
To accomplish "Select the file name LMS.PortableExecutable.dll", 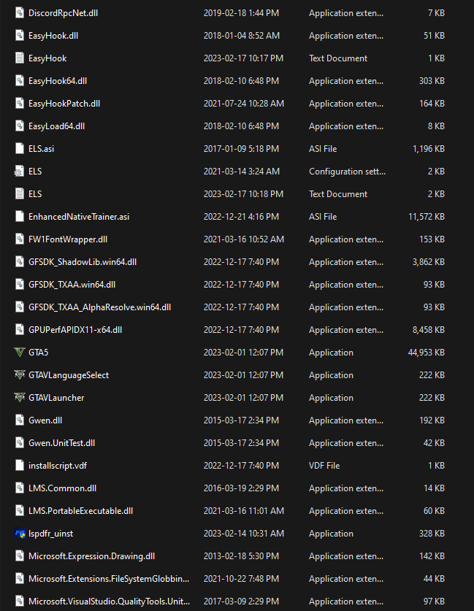I will click(80, 510).
